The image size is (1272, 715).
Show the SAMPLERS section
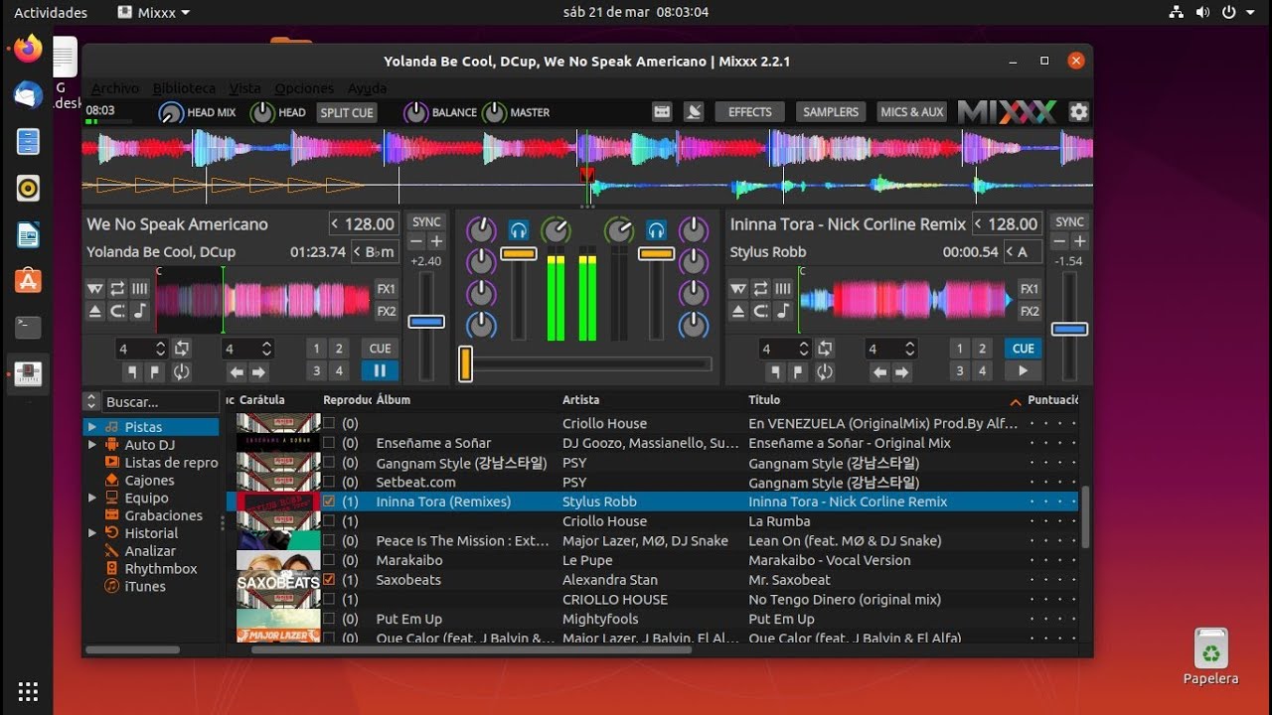(x=831, y=112)
